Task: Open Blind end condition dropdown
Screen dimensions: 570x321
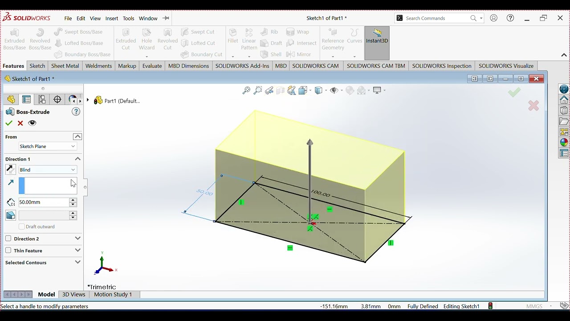Action: (x=47, y=170)
